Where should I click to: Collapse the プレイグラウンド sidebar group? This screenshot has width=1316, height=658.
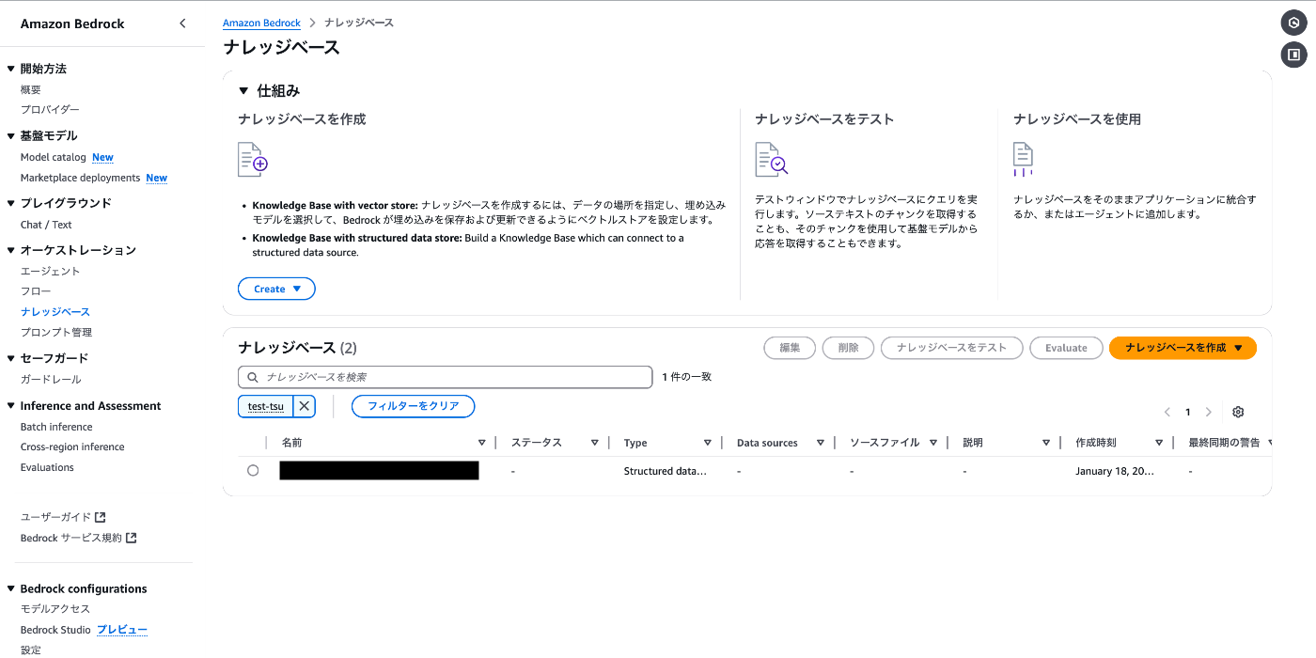[x=11, y=203]
